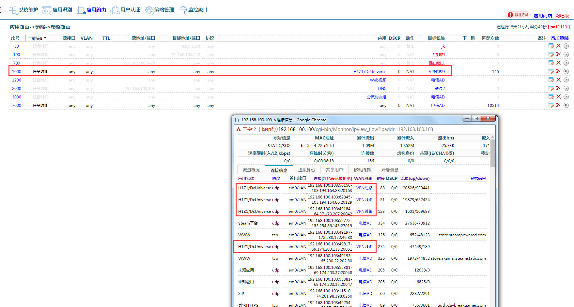Viewport: 574px width, 307px height.
Task: Enable rule 1200 Web视频
Action: 566,80
